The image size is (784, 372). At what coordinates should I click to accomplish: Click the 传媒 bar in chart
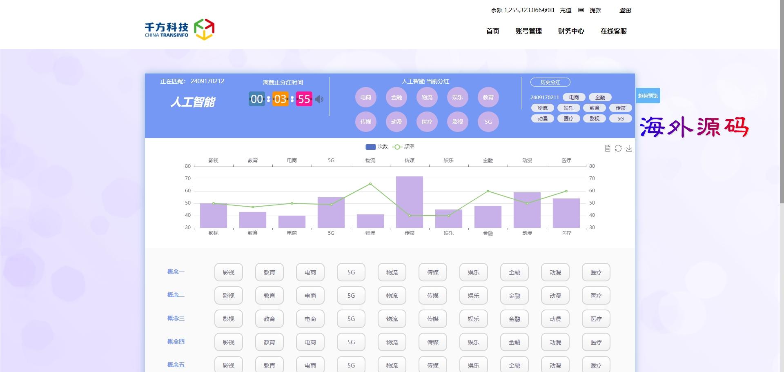(410, 202)
